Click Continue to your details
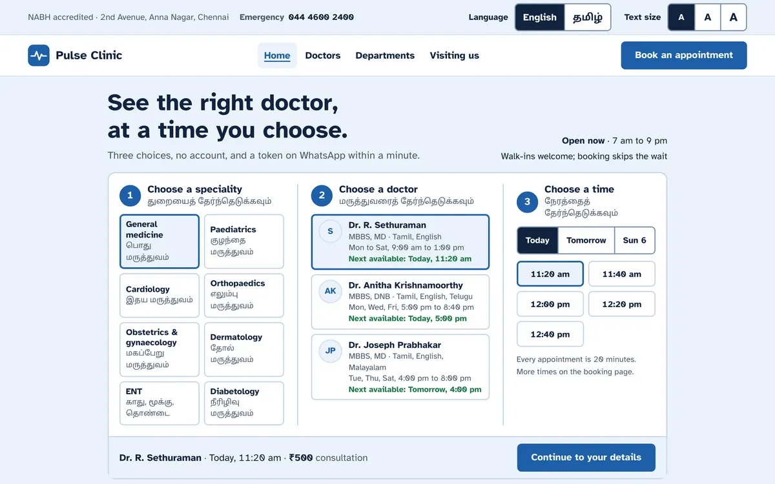The image size is (775, 484). click(586, 458)
